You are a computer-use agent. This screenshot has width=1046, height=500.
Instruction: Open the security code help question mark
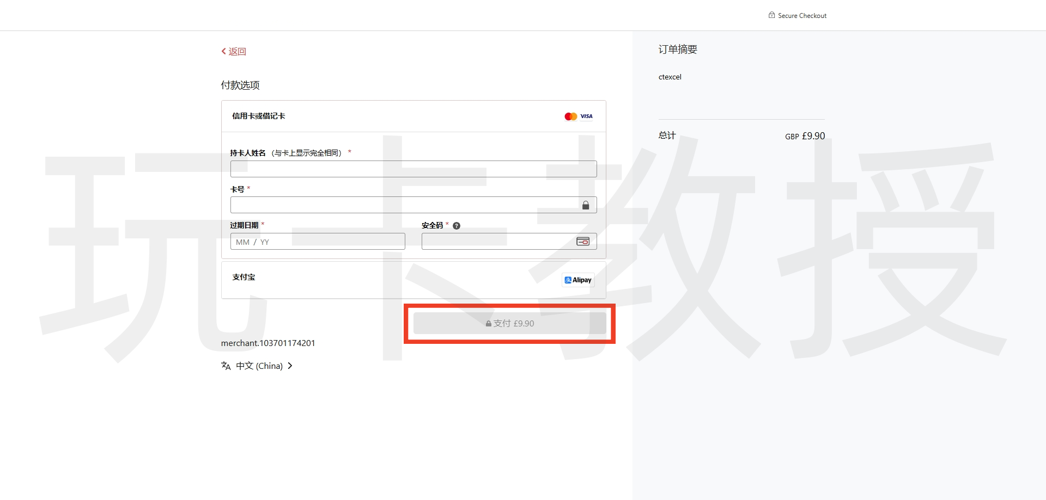457,226
